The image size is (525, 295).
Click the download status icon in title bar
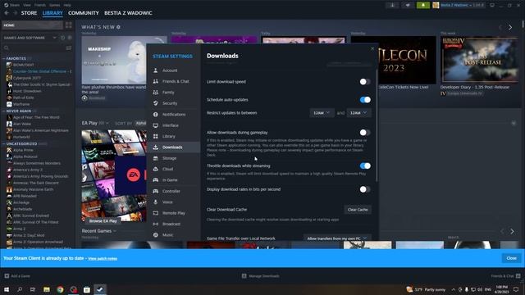pos(392,5)
